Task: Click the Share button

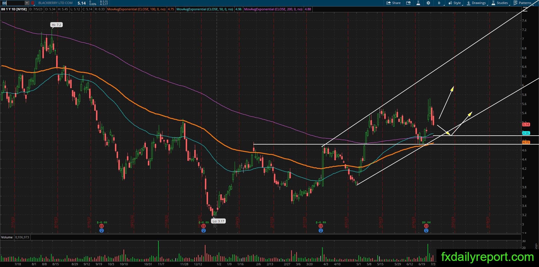Action: (393, 3)
